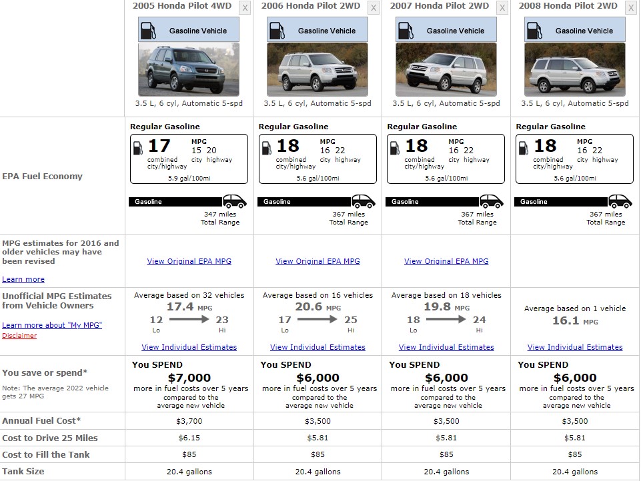Screen dimensions: 641x481
Task: Click car icon above 347 miles range
Action: pyautogui.click(x=235, y=201)
